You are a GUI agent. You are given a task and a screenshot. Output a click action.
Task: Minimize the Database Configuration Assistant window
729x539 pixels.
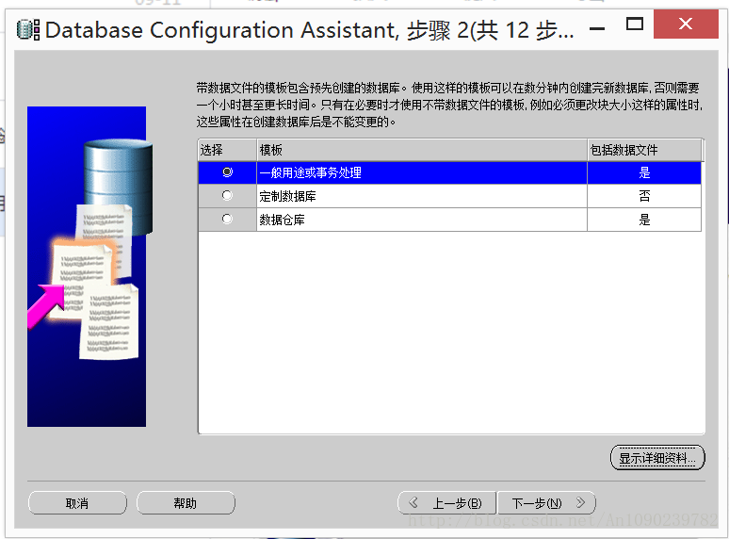pyautogui.click(x=597, y=29)
